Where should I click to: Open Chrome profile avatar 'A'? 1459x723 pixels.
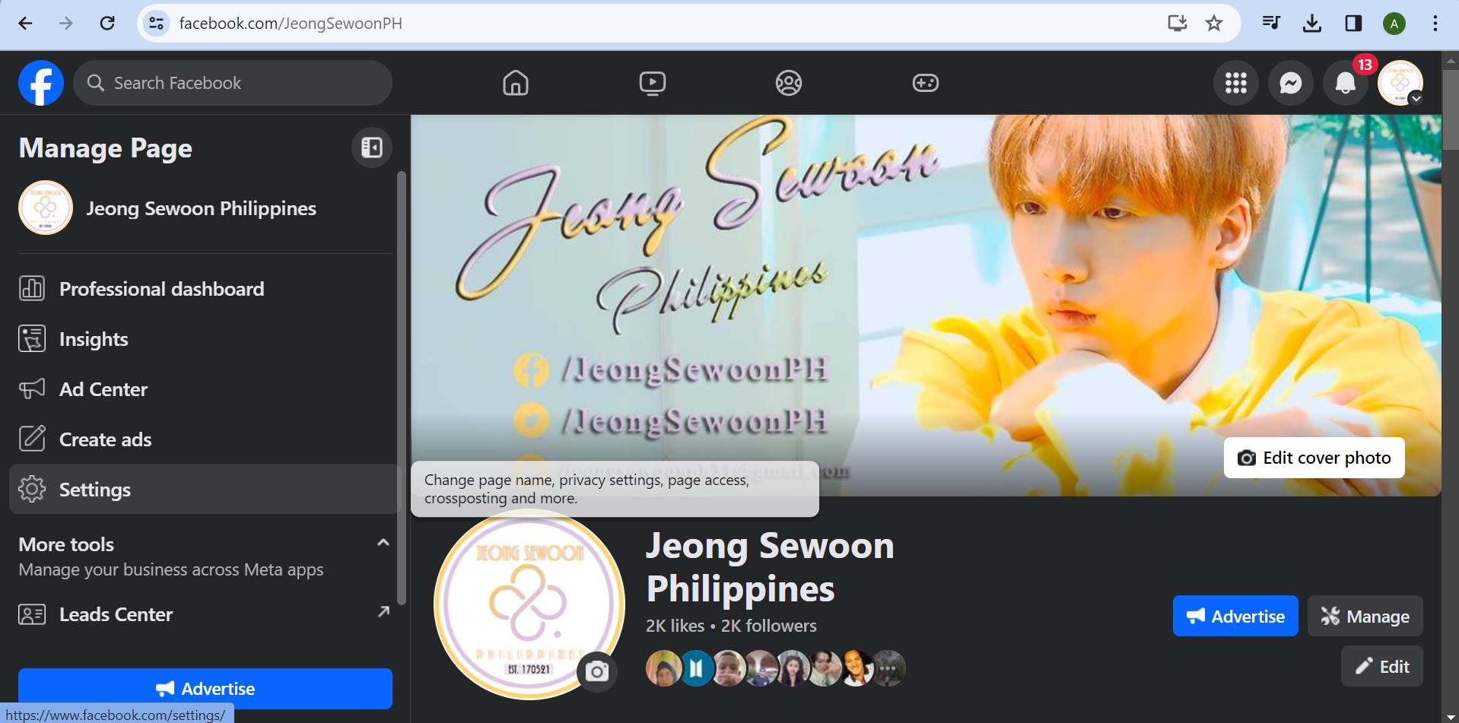pyautogui.click(x=1394, y=24)
